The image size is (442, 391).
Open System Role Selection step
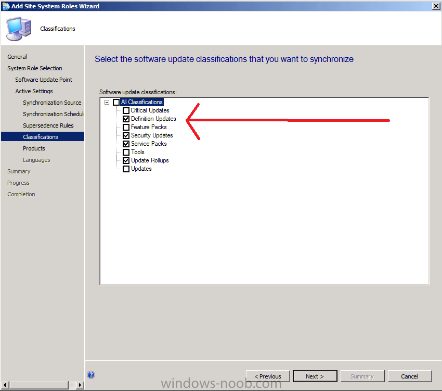[35, 68]
